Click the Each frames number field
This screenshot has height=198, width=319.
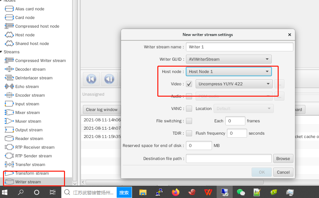(x=235, y=121)
